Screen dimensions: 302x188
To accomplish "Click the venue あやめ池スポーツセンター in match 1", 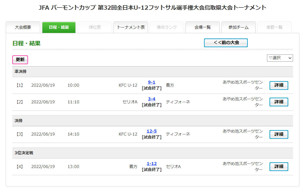I will coord(243,85).
